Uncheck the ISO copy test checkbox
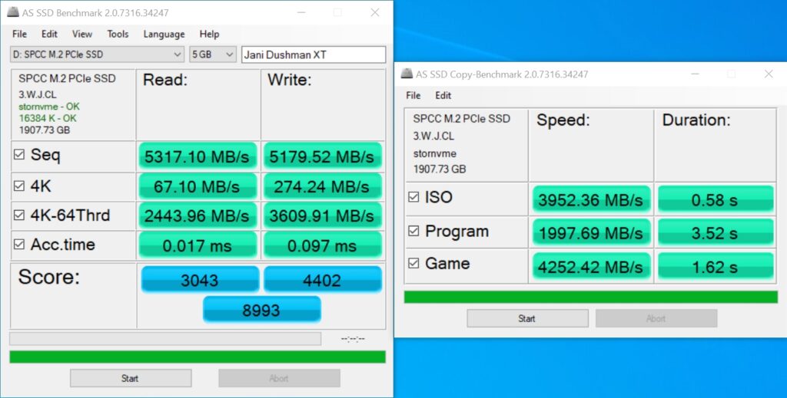The height and width of the screenshot is (398, 787). tap(413, 197)
